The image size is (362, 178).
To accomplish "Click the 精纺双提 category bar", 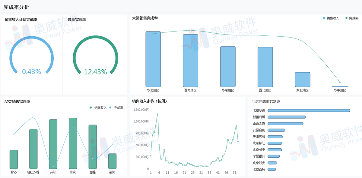I will (x=33, y=149).
